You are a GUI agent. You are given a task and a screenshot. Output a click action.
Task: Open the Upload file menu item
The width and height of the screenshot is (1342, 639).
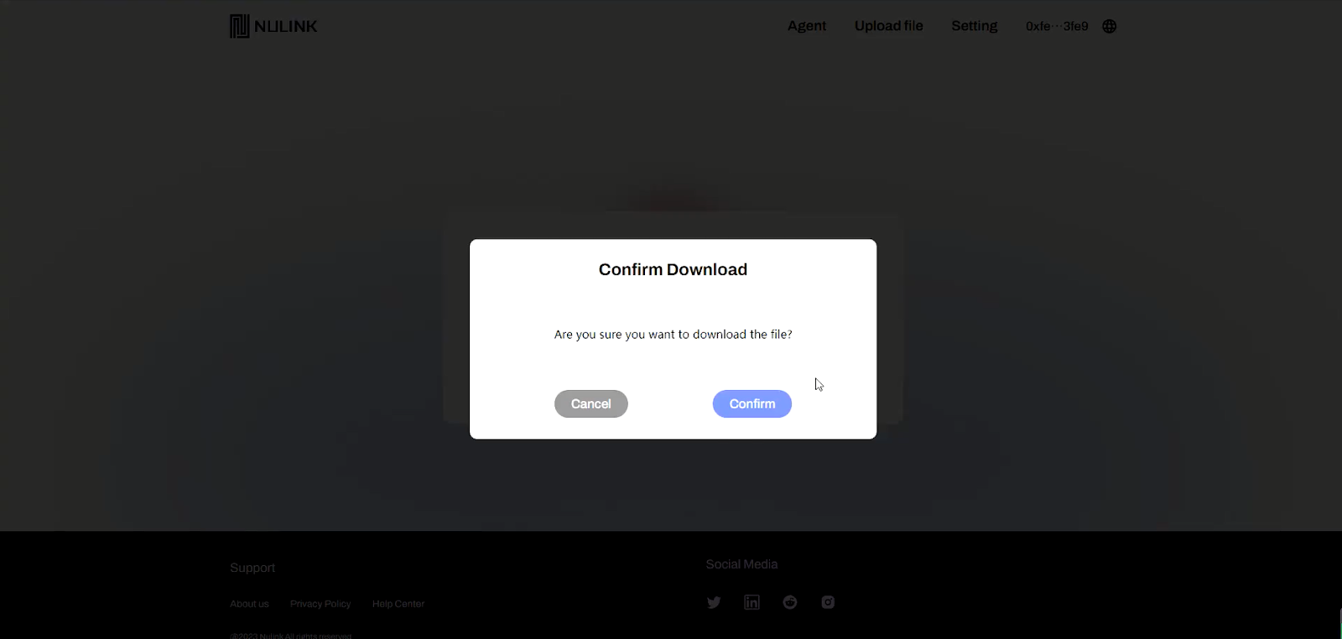pyautogui.click(x=889, y=26)
